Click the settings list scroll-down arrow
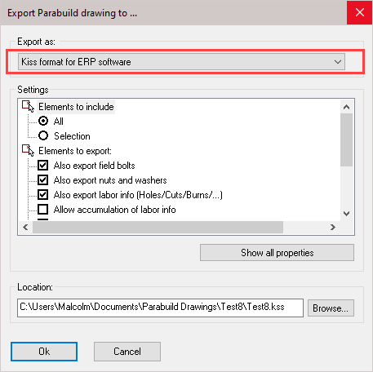This screenshot has width=373, height=372. pyautogui.click(x=346, y=214)
